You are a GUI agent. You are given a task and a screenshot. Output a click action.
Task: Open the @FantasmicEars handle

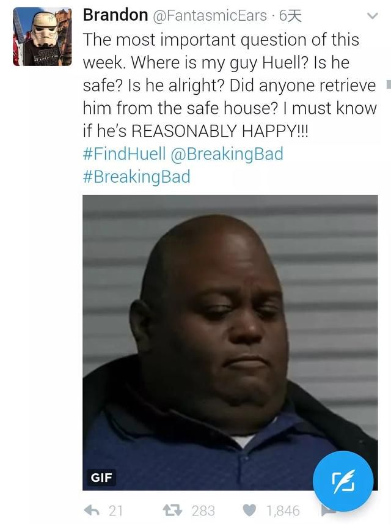pyautogui.click(x=210, y=15)
